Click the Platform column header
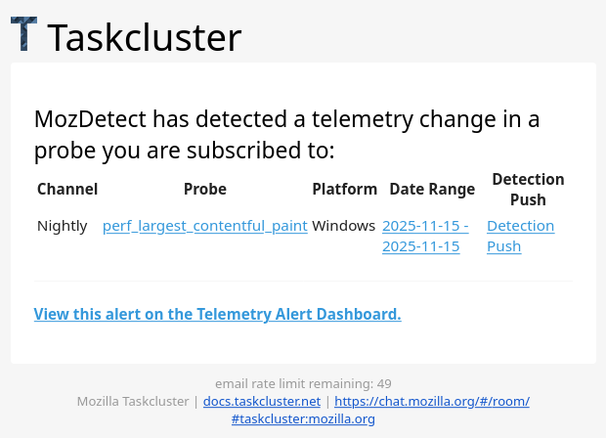This screenshot has width=606, height=438. 344,190
